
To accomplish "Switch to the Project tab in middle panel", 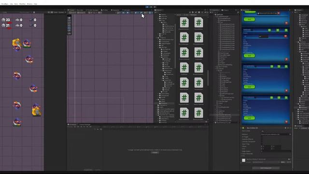I will [x=158, y=10].
